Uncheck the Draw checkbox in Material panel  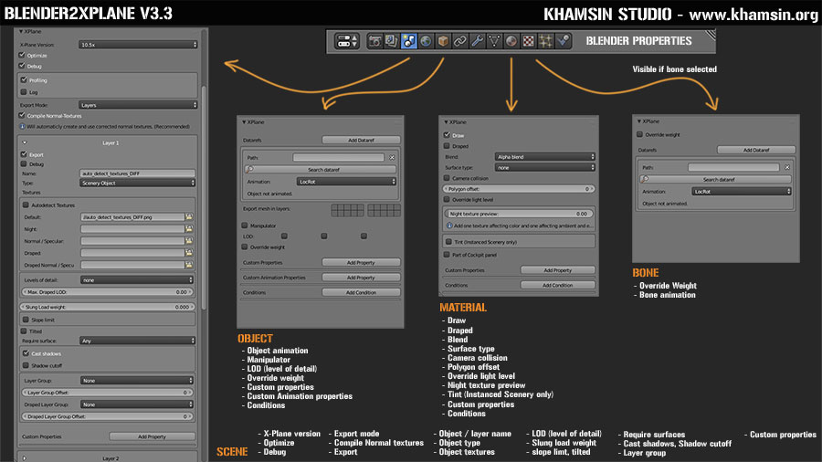coord(448,135)
